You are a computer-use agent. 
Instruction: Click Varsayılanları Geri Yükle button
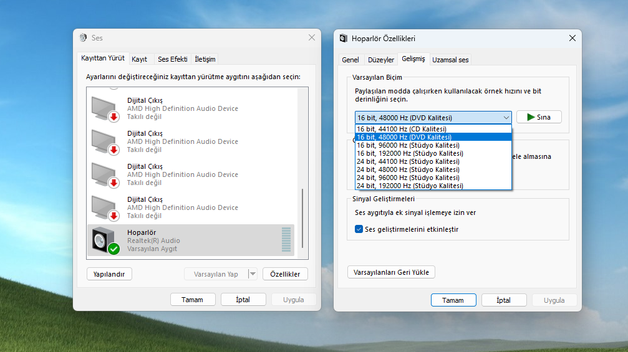click(391, 272)
